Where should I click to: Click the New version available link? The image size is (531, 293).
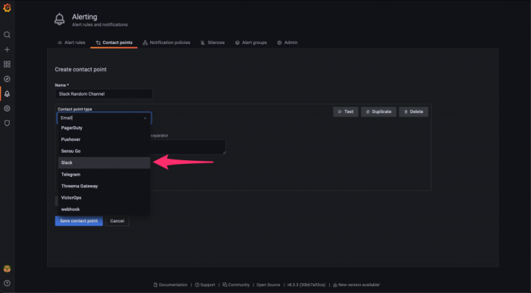click(357, 285)
